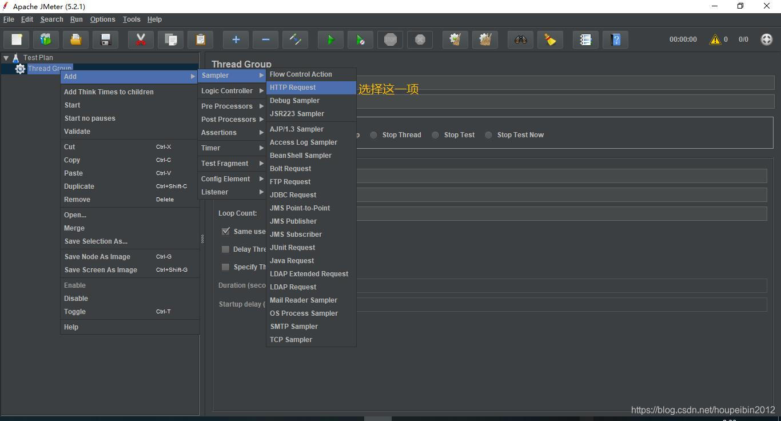The height and width of the screenshot is (421, 781).
Task: Expand the Timer submenu
Action: tap(232, 148)
